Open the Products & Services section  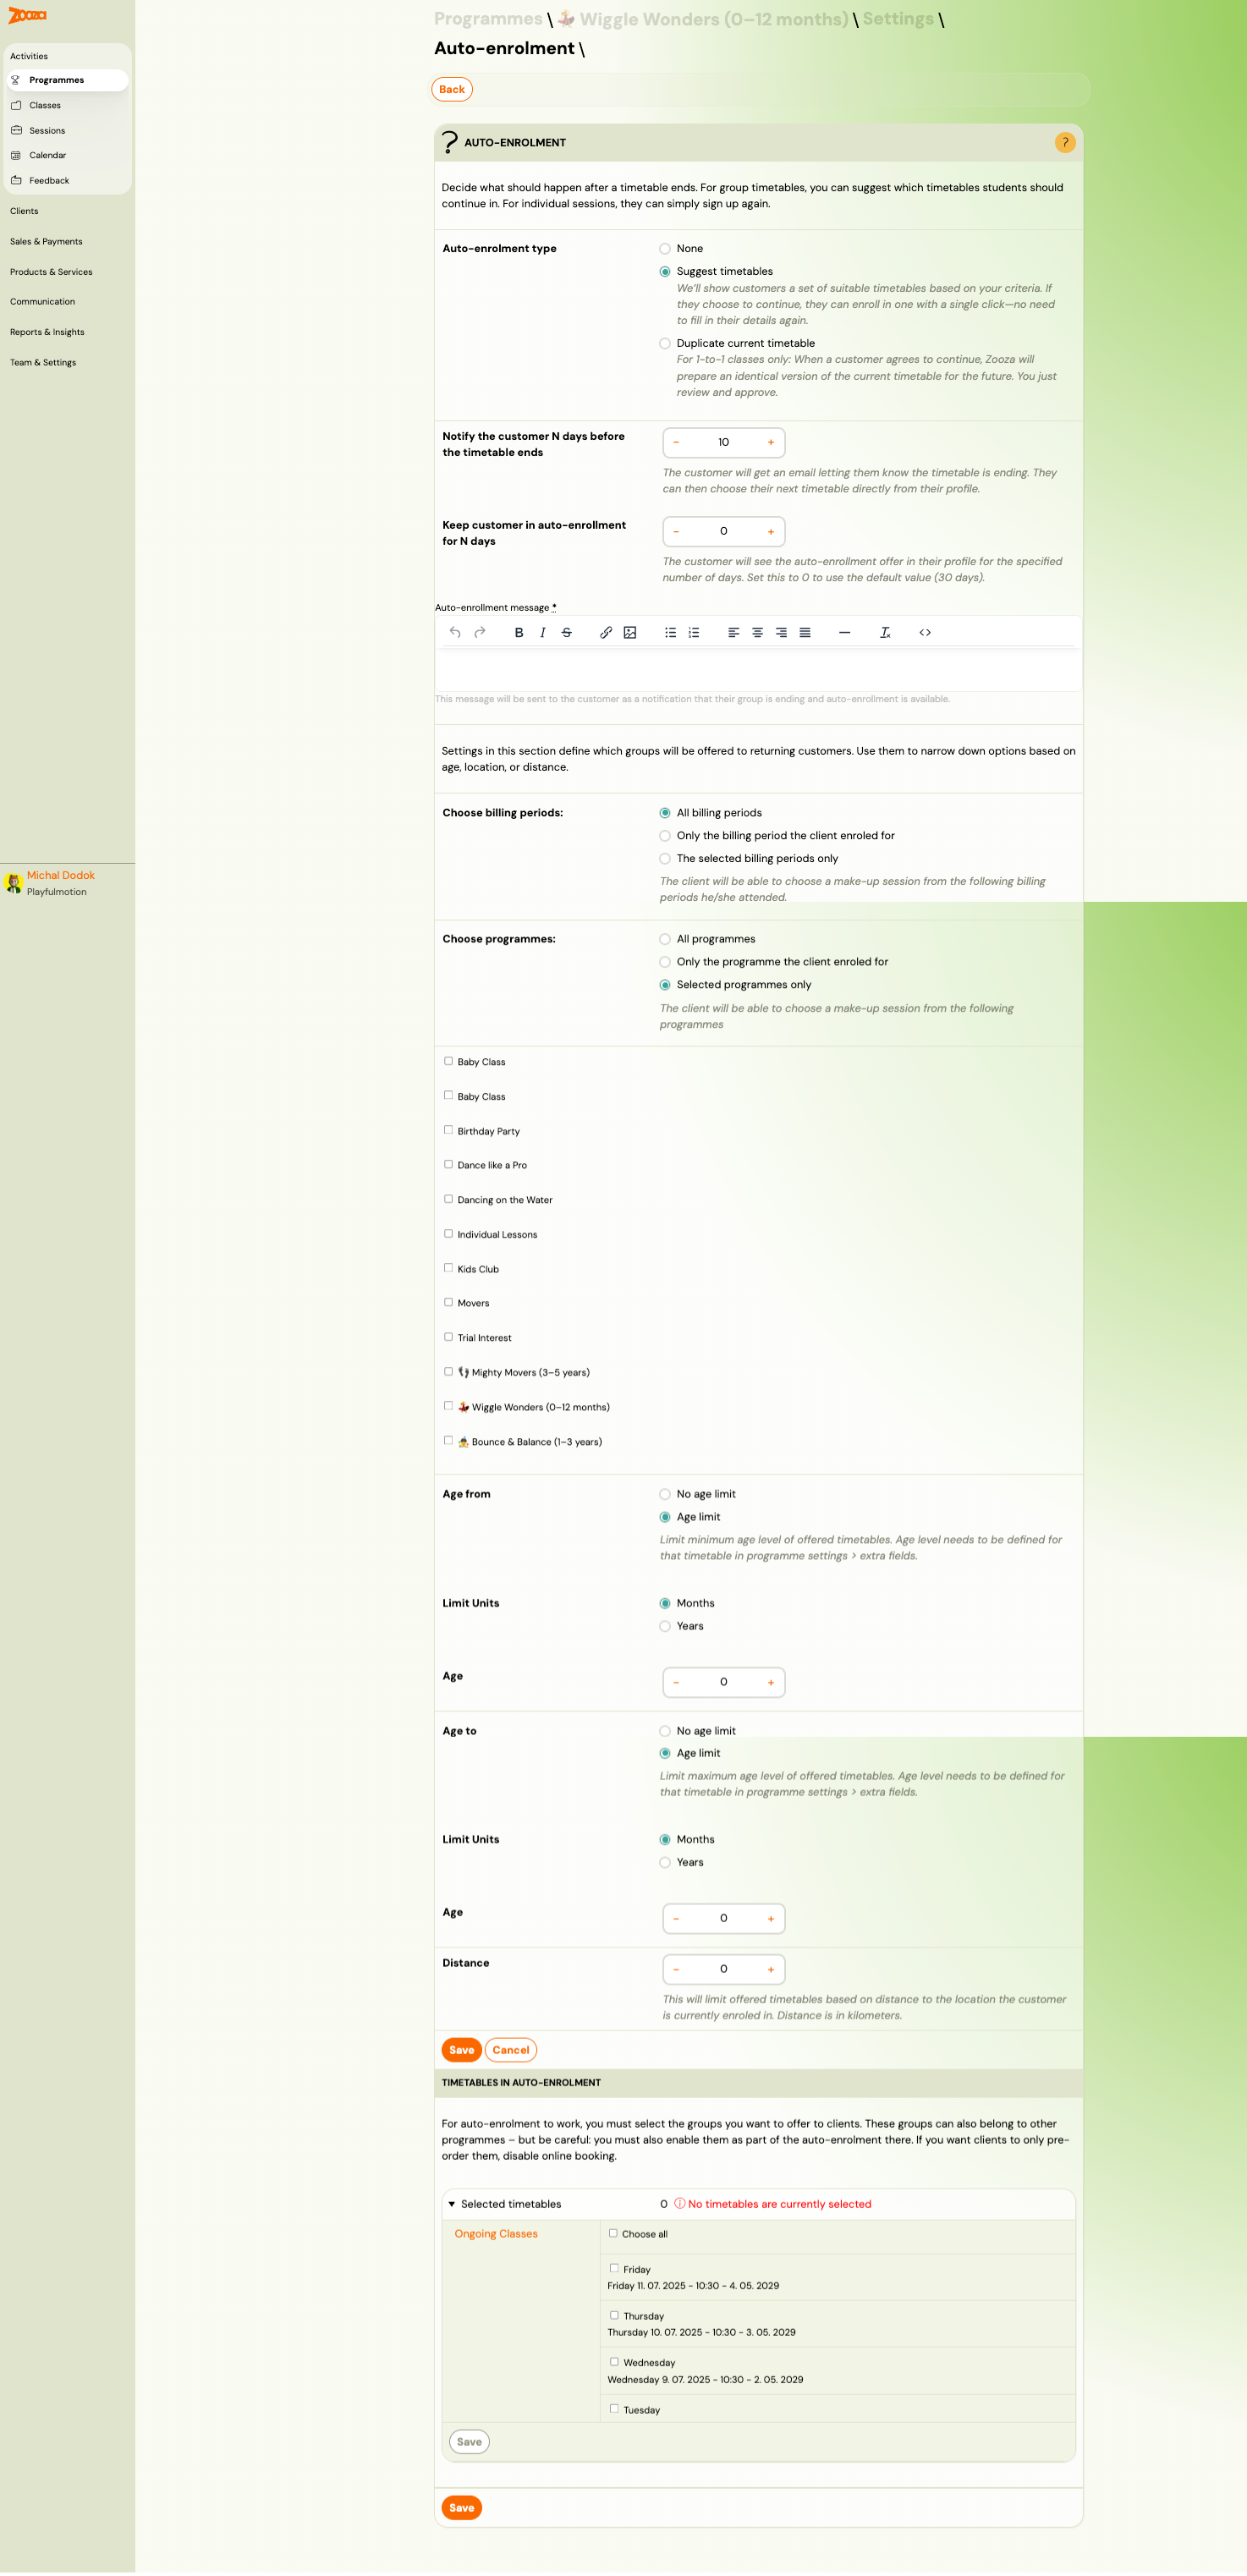pos(51,272)
